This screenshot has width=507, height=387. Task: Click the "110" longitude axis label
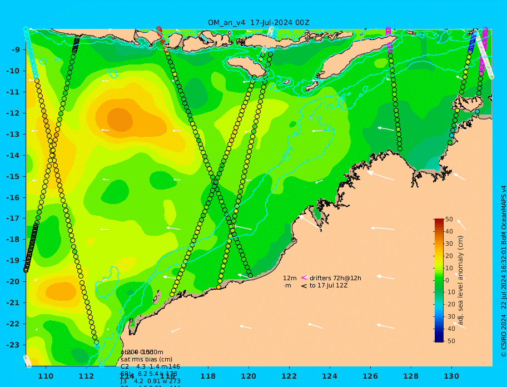[46, 376]
